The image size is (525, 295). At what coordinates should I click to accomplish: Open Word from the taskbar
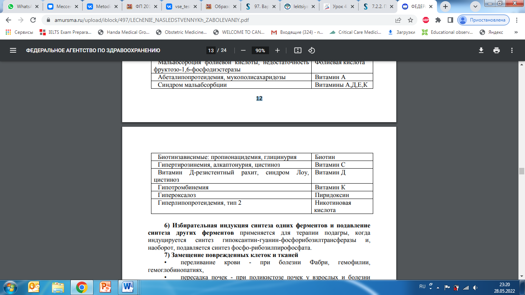tap(128, 287)
